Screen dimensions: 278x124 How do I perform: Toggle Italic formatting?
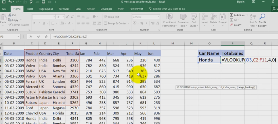(x=39, y=23)
